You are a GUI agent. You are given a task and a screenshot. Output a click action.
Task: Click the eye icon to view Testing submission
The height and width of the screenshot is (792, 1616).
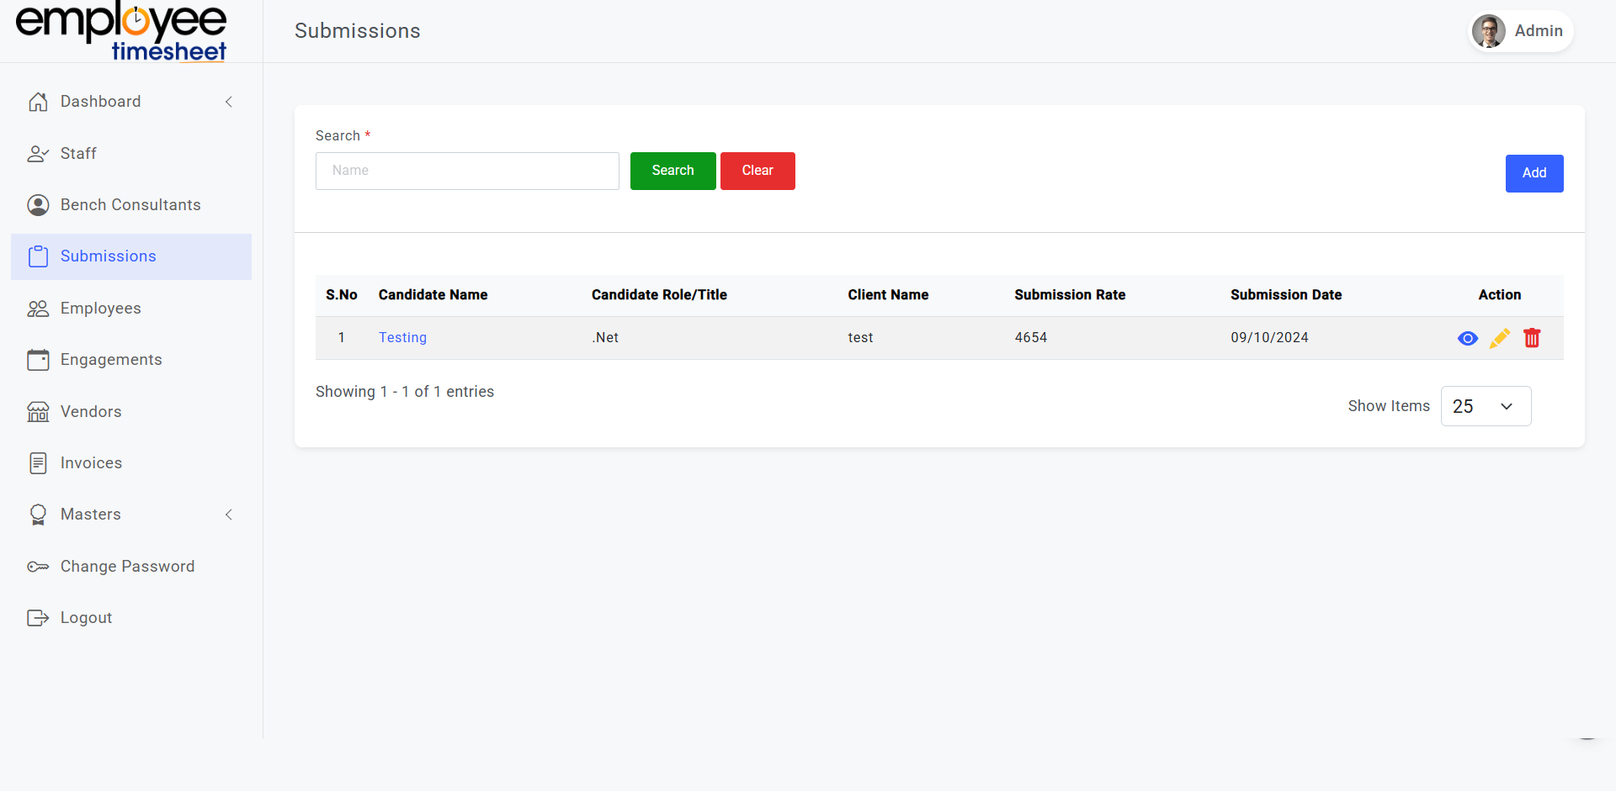[1467, 338]
